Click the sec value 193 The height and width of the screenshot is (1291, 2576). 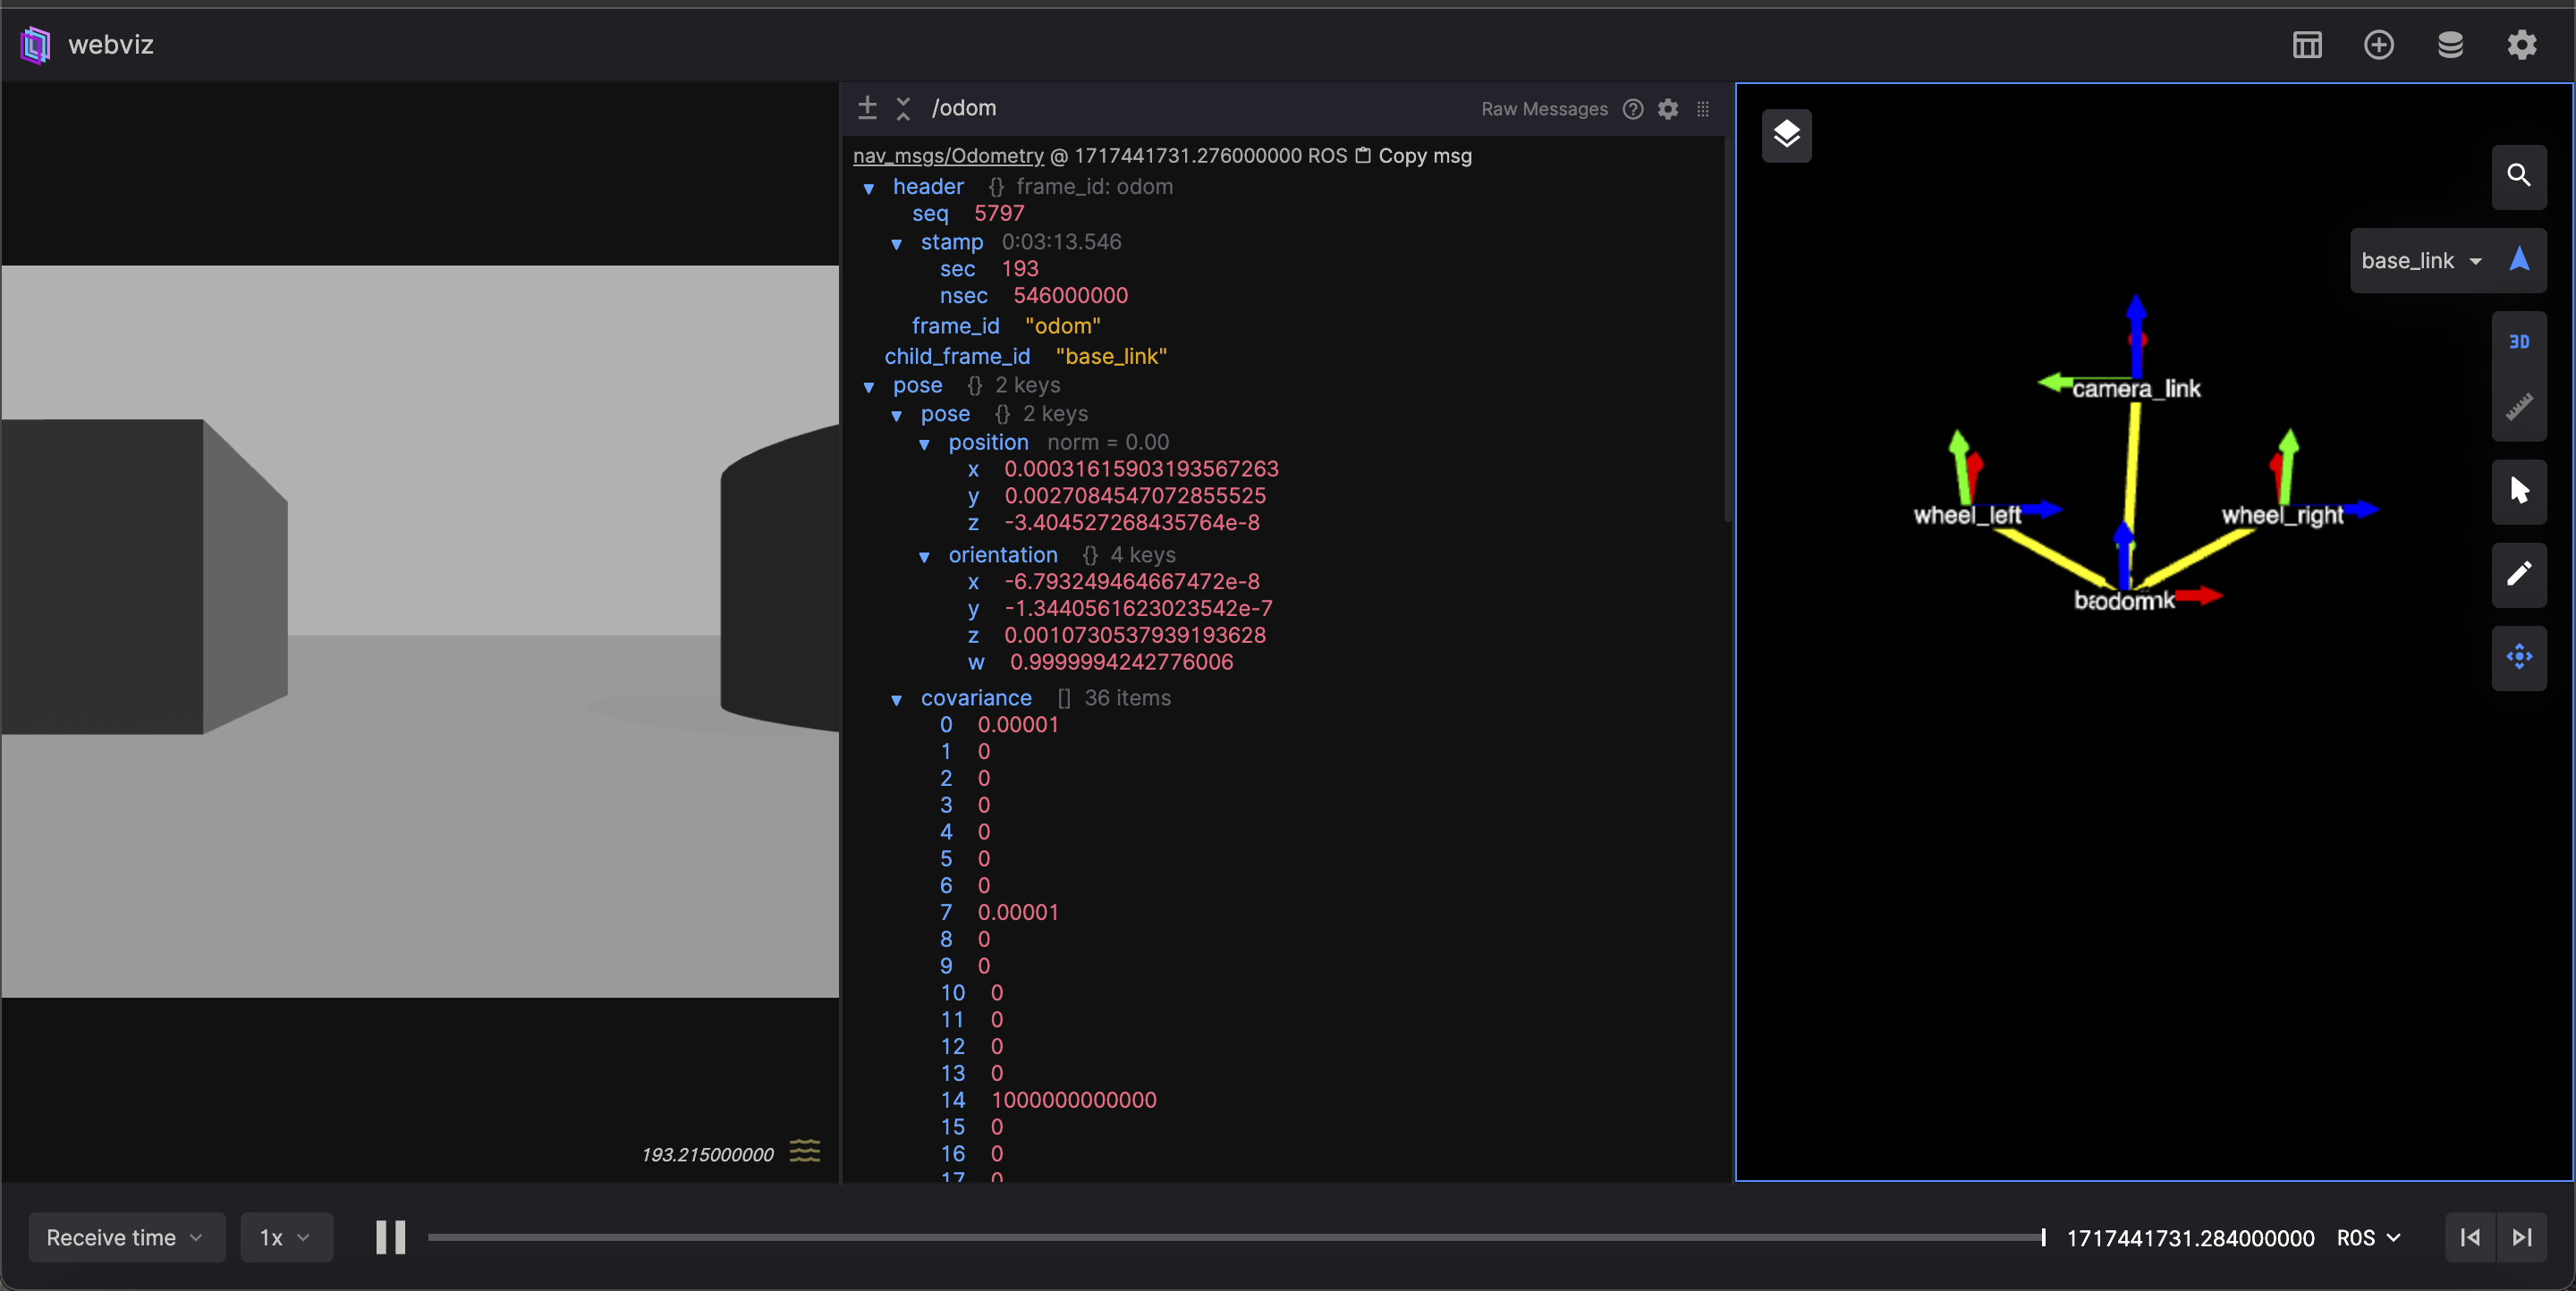point(1020,269)
